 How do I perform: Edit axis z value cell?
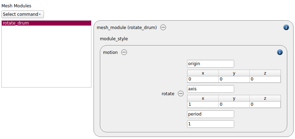pyautogui.click(x=265, y=104)
